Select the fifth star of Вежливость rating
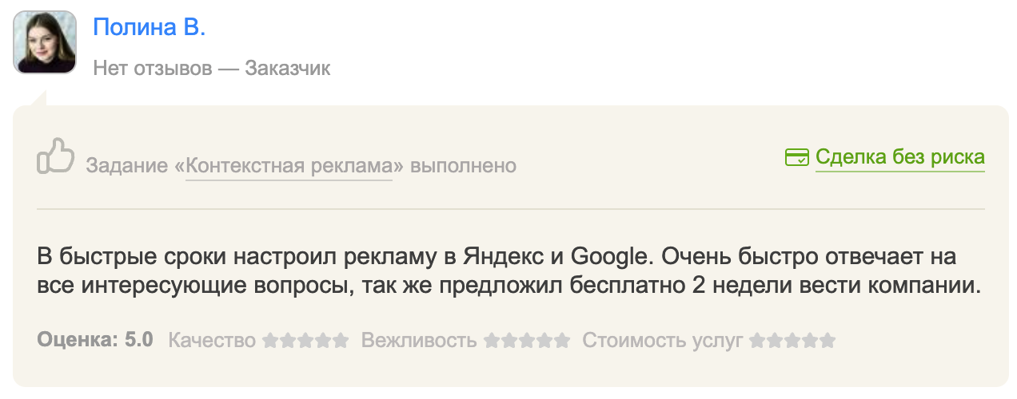The image size is (1017, 399). 562,341
